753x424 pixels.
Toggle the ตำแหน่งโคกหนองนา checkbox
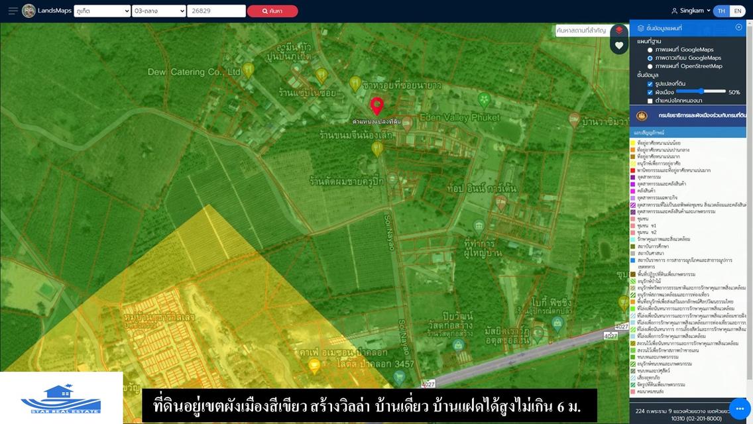[650, 101]
